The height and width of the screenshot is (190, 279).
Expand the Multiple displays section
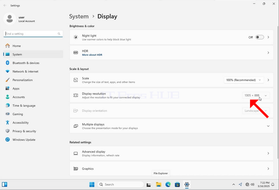click(268, 126)
